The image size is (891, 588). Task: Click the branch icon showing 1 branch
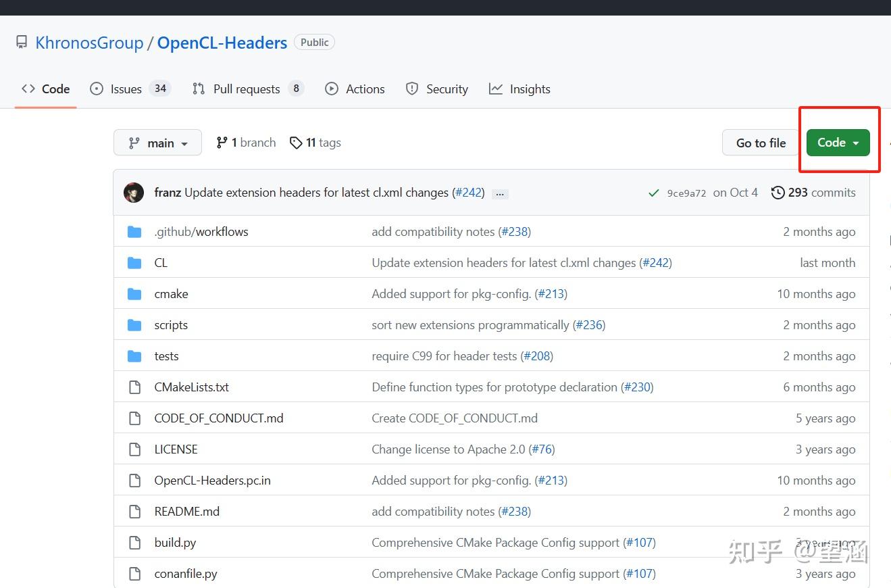[x=222, y=143]
